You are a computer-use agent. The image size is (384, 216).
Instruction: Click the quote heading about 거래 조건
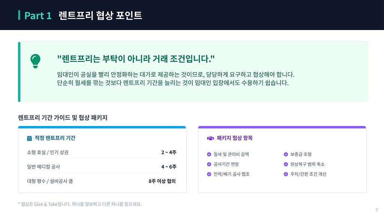pos(136,59)
